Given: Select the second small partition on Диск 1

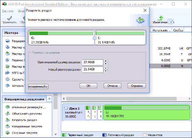Looking at the screenshot, I should [94, 112].
